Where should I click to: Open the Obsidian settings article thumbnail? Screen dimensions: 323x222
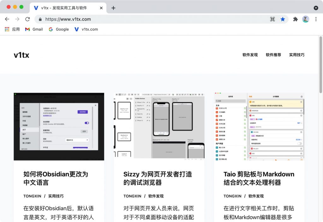pos(59,126)
